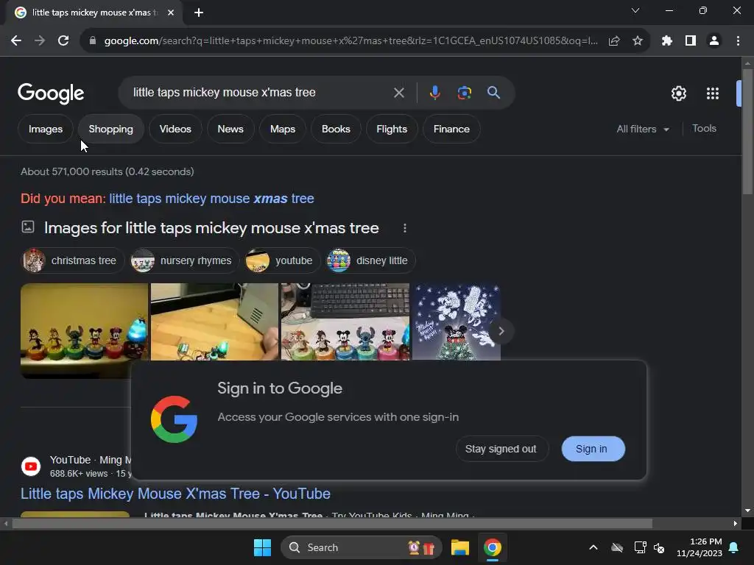This screenshot has height=565, width=754.
Task: Open first thumbnail of toy figures on shelf
Action: pyautogui.click(x=84, y=330)
